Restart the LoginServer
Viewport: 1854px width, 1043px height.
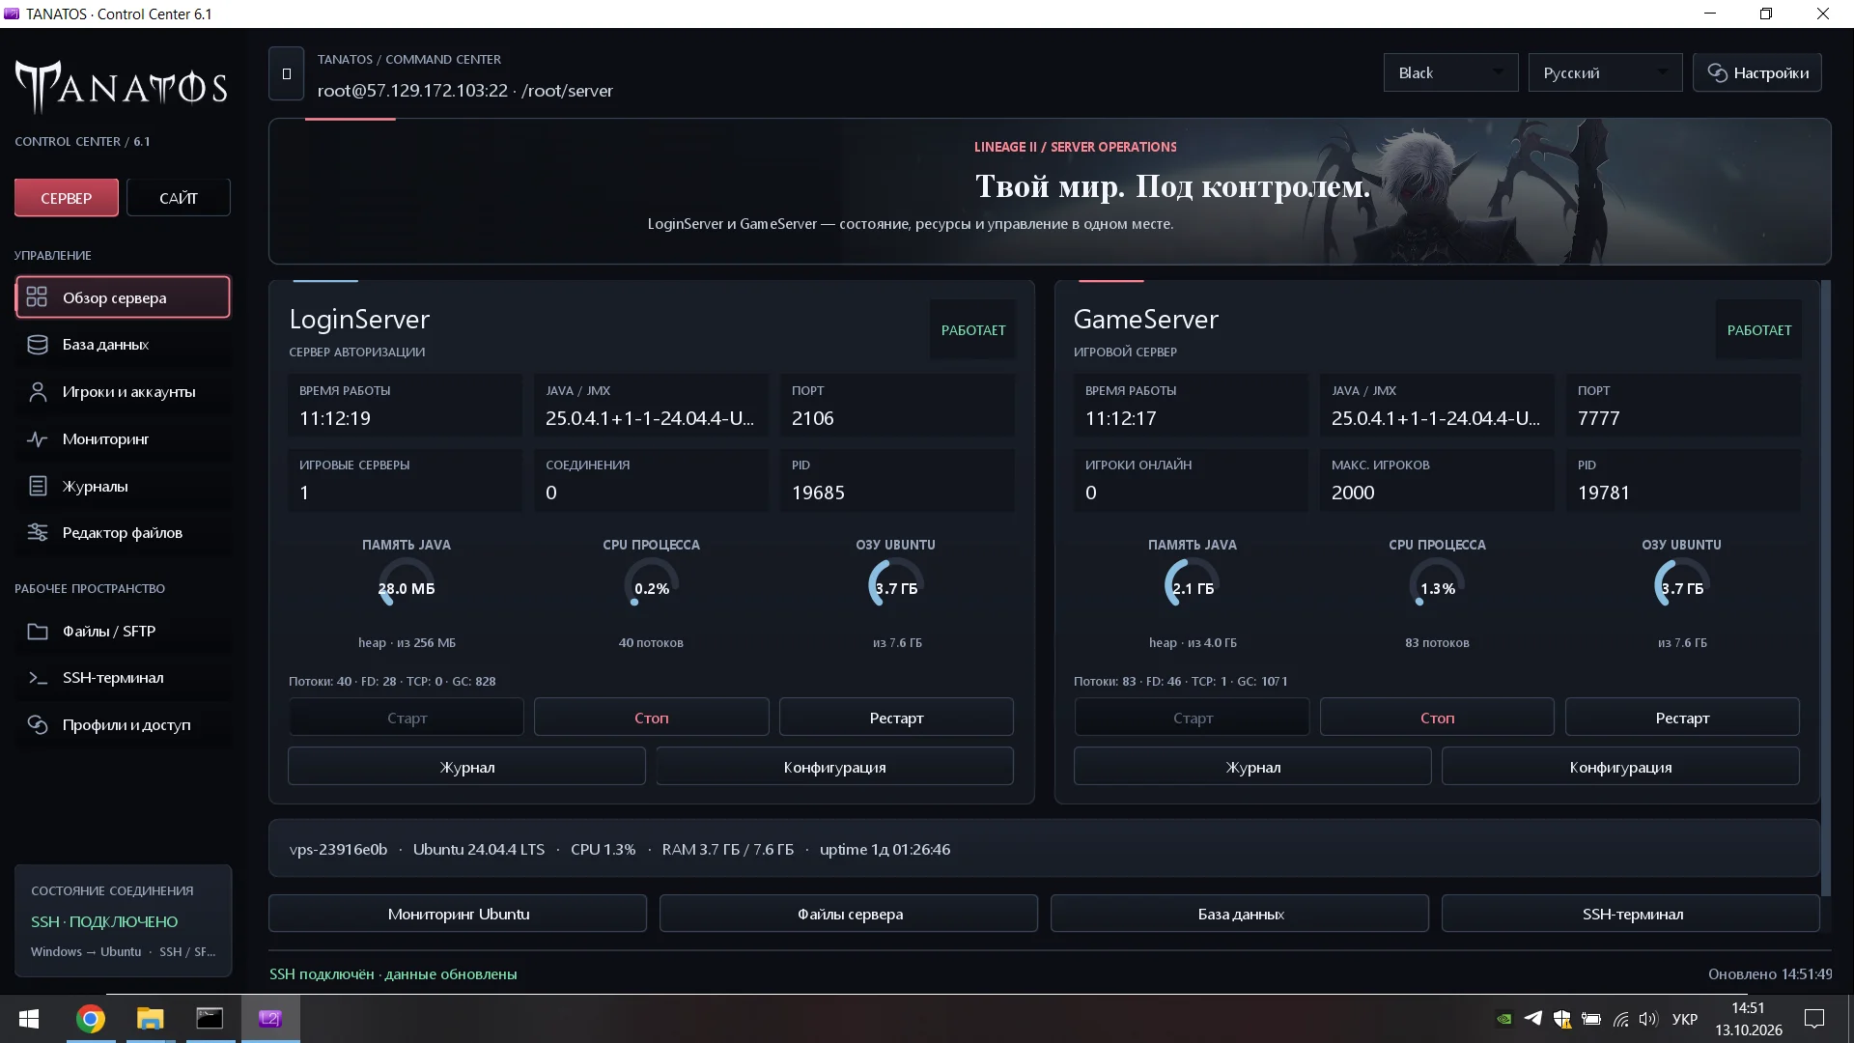click(x=896, y=718)
